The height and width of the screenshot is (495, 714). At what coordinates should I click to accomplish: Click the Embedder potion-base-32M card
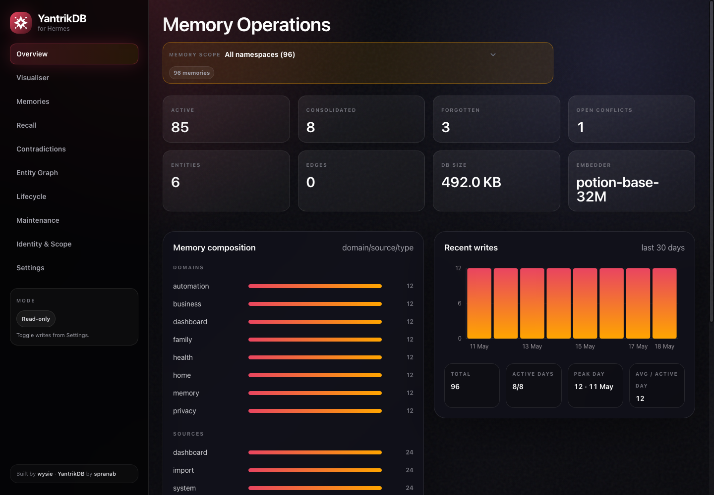pos(632,181)
